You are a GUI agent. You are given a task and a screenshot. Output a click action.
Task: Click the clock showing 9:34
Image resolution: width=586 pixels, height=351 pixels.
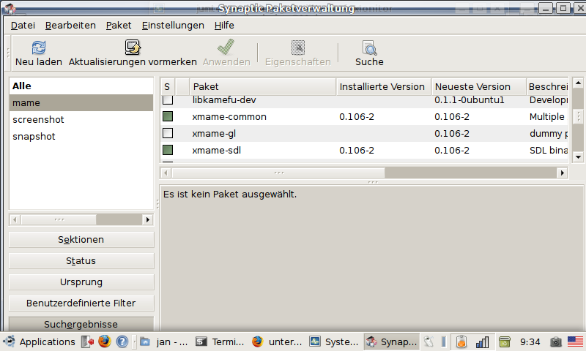(530, 341)
